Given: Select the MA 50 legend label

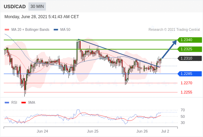Looking at the screenshot, I should pyautogui.click(x=65, y=30).
